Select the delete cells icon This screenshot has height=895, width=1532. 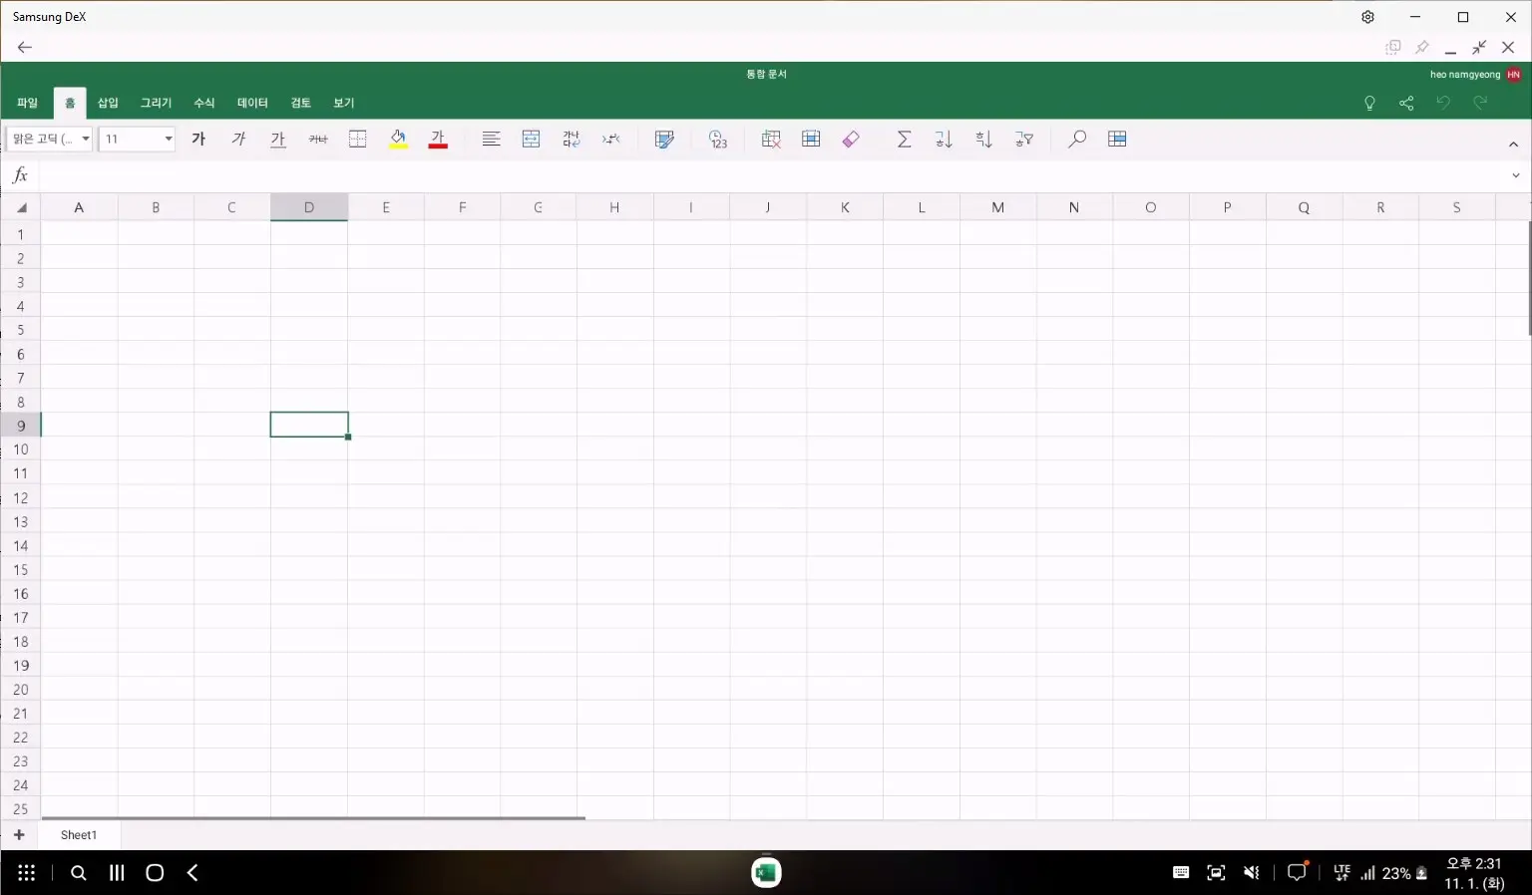click(x=771, y=139)
